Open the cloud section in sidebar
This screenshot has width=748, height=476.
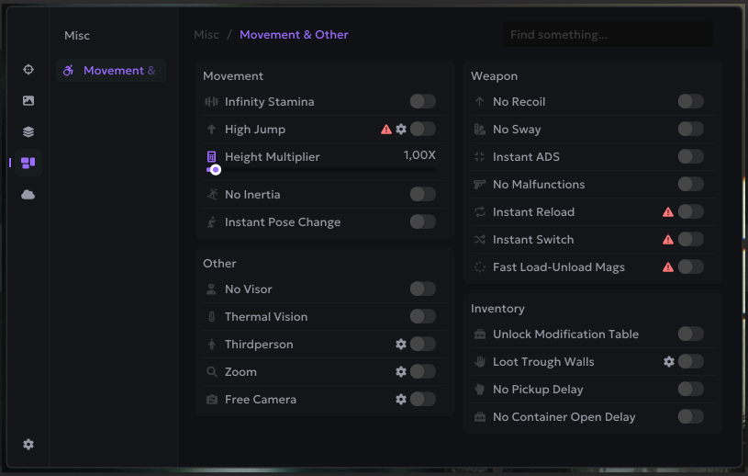tap(28, 195)
